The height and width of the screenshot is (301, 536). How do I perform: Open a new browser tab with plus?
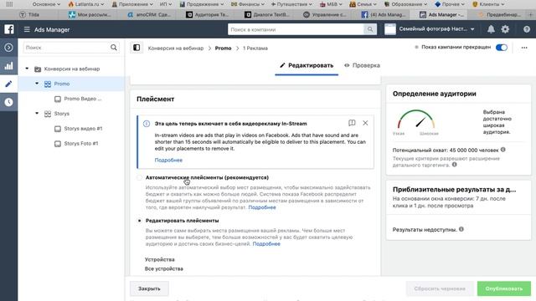(x=531, y=15)
